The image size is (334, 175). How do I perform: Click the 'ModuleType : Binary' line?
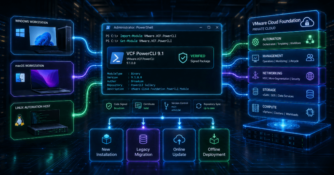[124, 73]
